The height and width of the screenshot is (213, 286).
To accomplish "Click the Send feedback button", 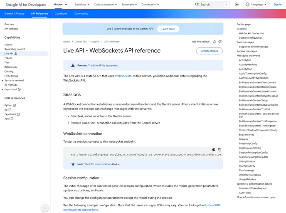I will [209, 51].
